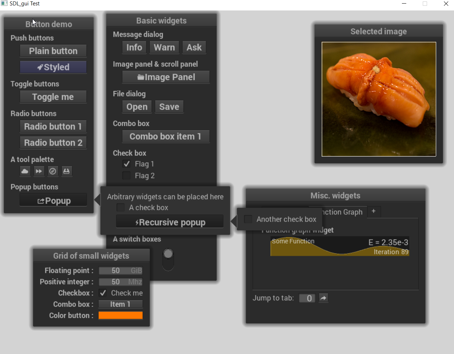The width and height of the screenshot is (454, 354).
Task: Tick 'A check box' in the popup
Action: (121, 208)
